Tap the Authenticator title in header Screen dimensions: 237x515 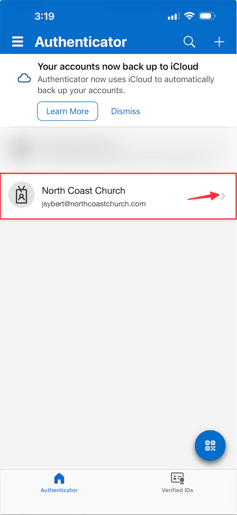click(x=81, y=42)
